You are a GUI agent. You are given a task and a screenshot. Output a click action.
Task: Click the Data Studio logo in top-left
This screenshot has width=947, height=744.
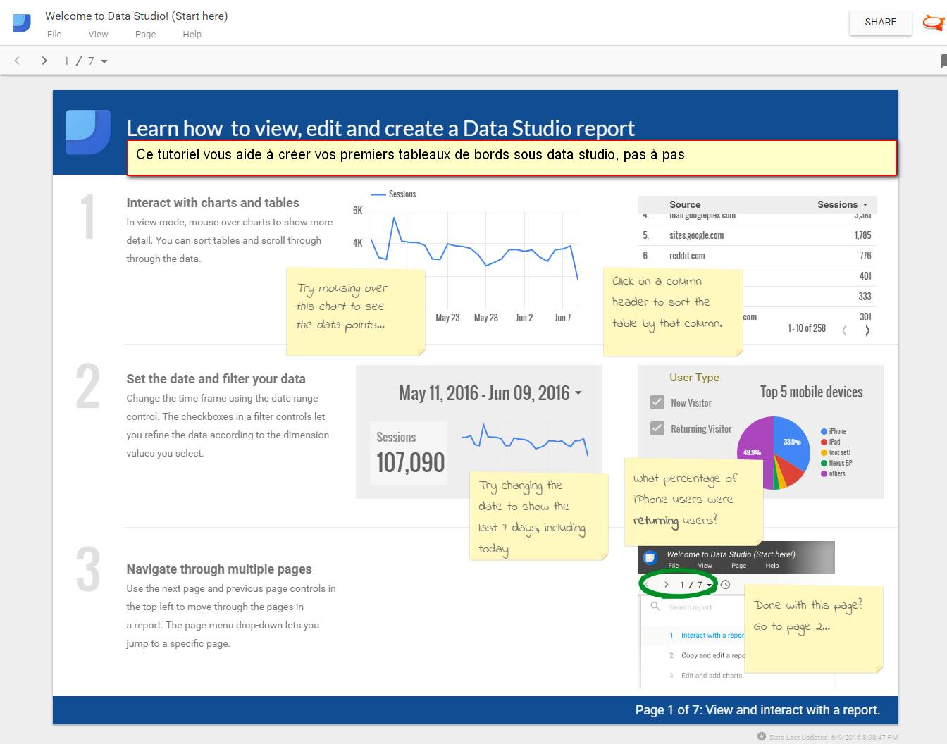click(22, 23)
